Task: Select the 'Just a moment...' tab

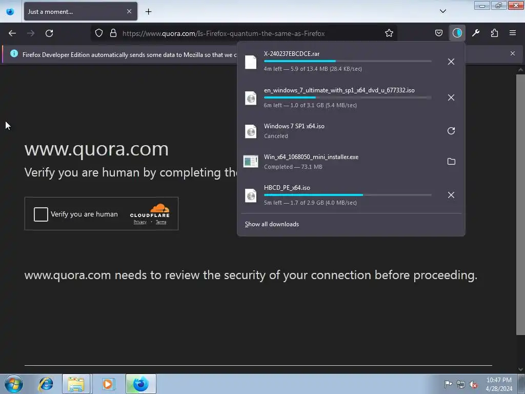Action: 80,11
